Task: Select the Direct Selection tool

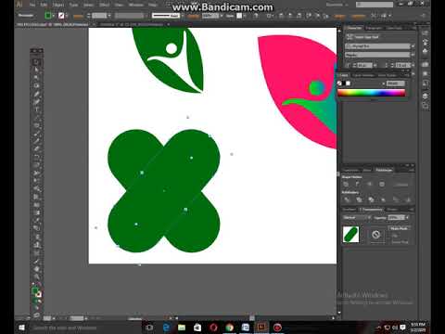Action: pos(36,70)
